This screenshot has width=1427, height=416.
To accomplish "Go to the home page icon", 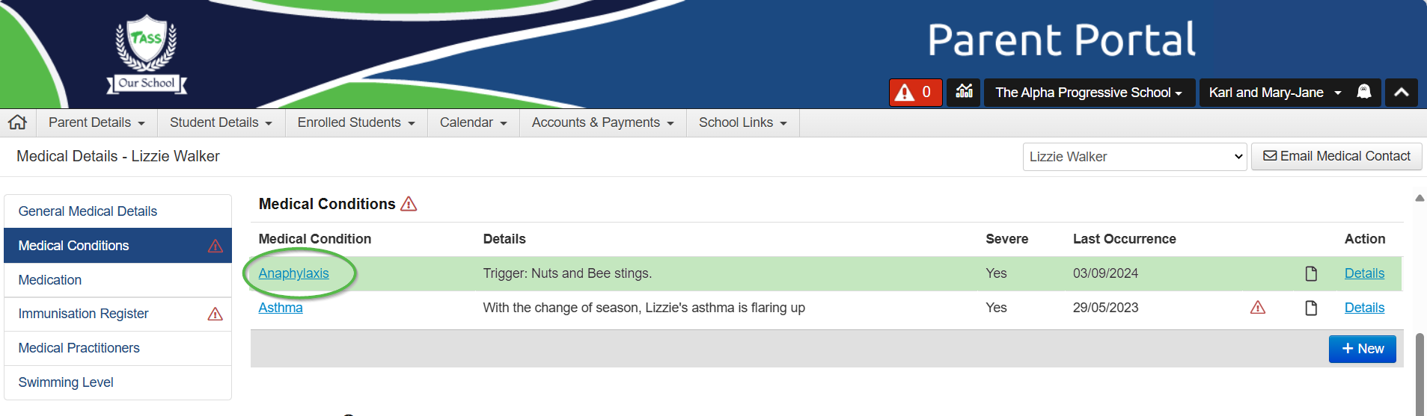I will tap(18, 122).
